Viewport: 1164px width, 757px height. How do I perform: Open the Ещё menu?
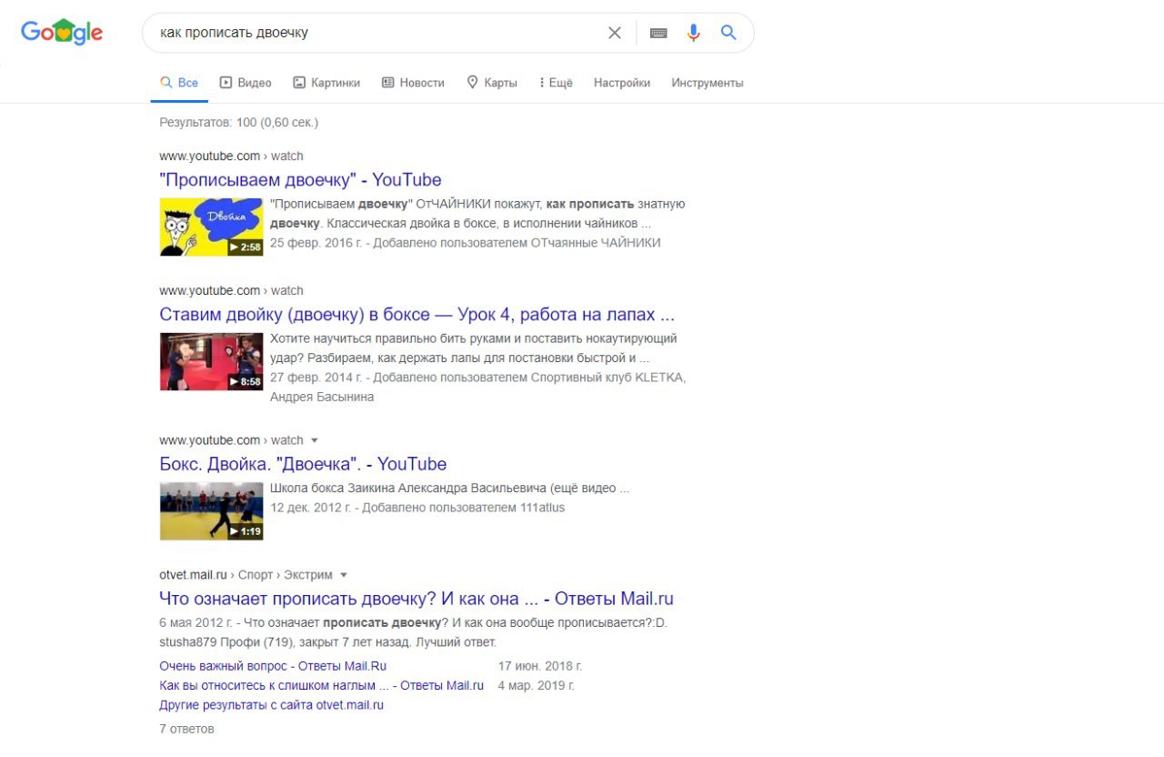point(556,83)
